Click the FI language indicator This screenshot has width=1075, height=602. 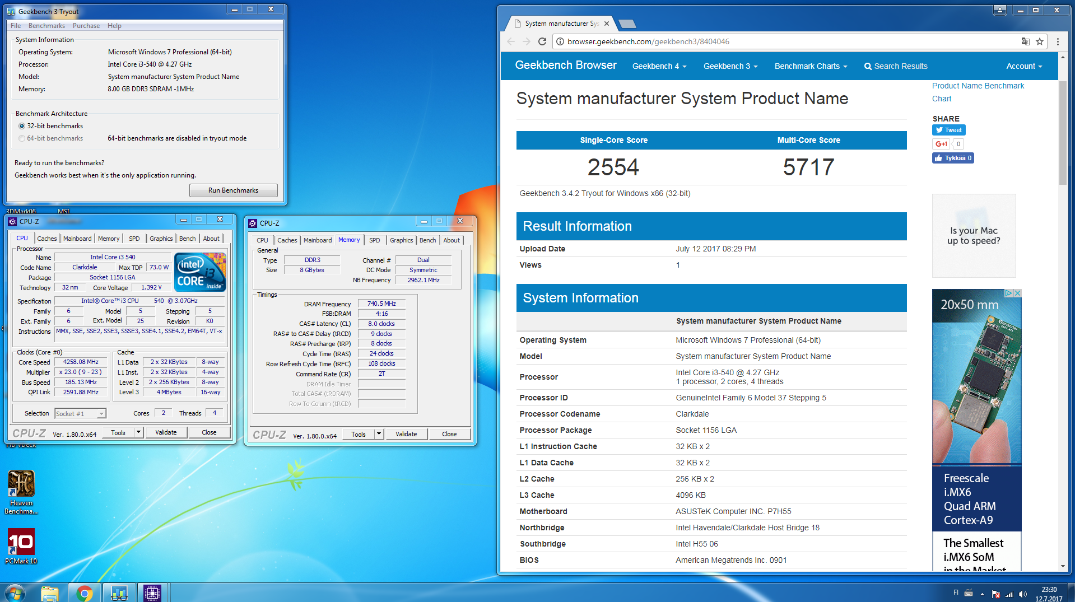coord(956,592)
